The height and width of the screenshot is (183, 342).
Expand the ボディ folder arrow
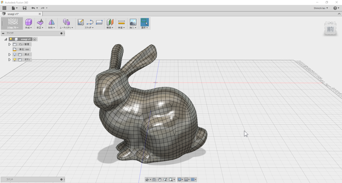(x=9, y=60)
